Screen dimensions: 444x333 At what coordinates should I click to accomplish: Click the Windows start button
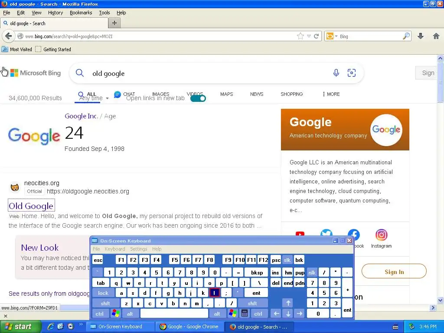coord(20,326)
